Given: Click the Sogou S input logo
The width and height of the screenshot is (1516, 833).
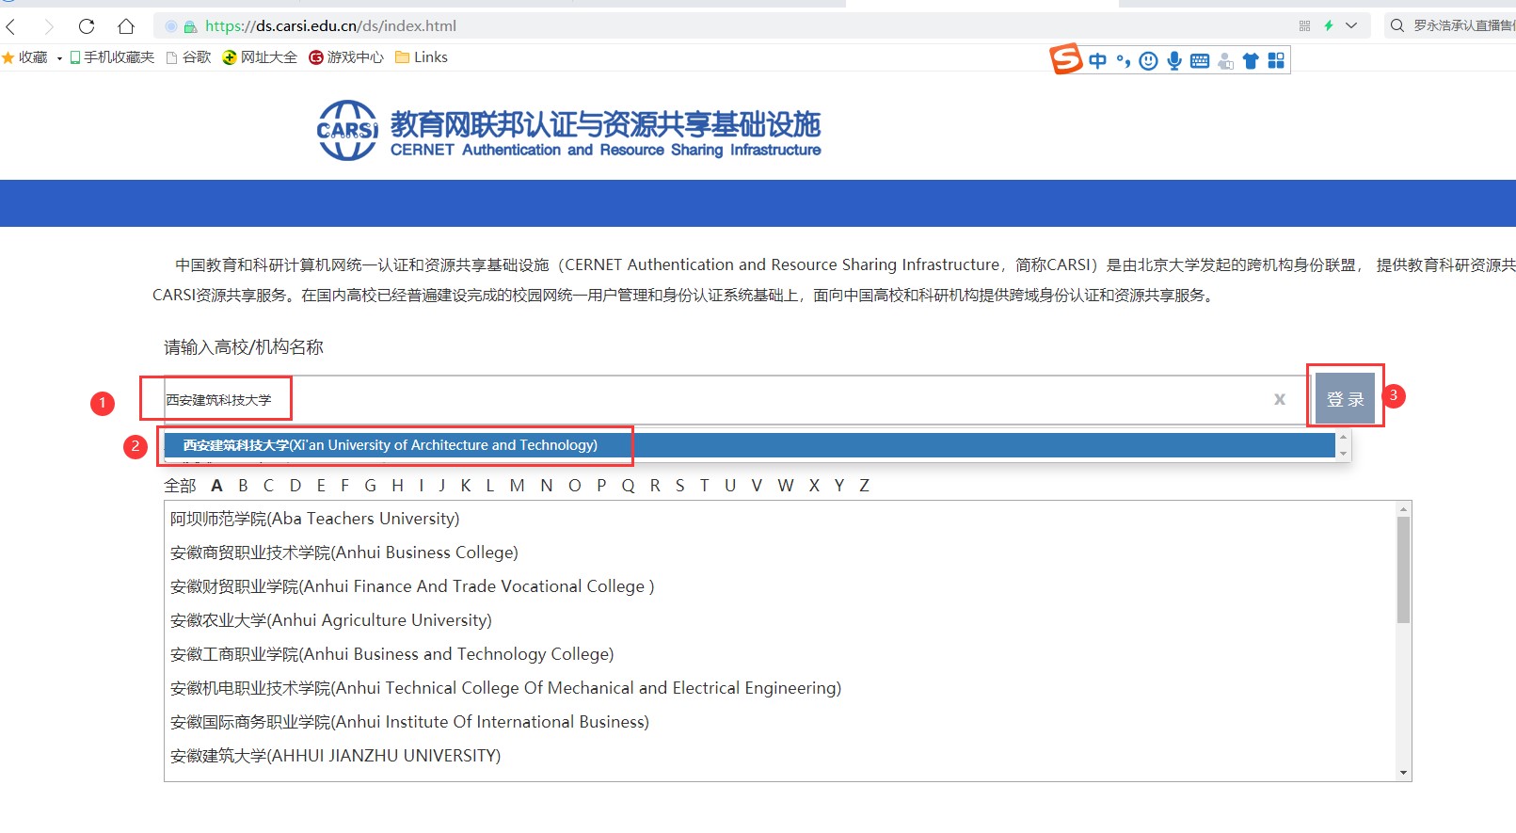Looking at the screenshot, I should pos(1066,59).
